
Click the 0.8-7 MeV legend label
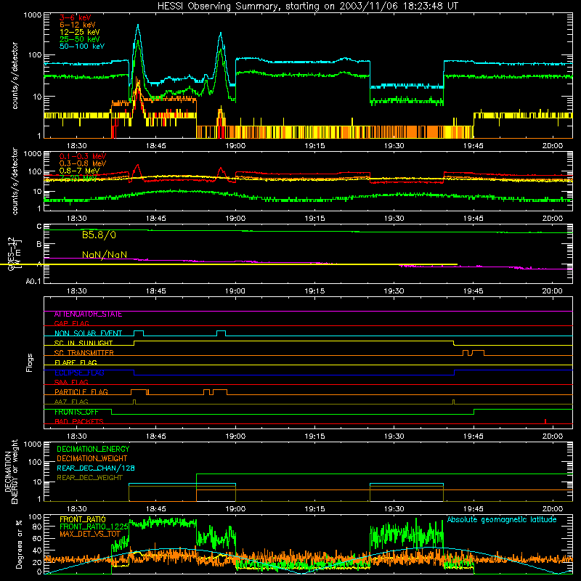[79, 171]
